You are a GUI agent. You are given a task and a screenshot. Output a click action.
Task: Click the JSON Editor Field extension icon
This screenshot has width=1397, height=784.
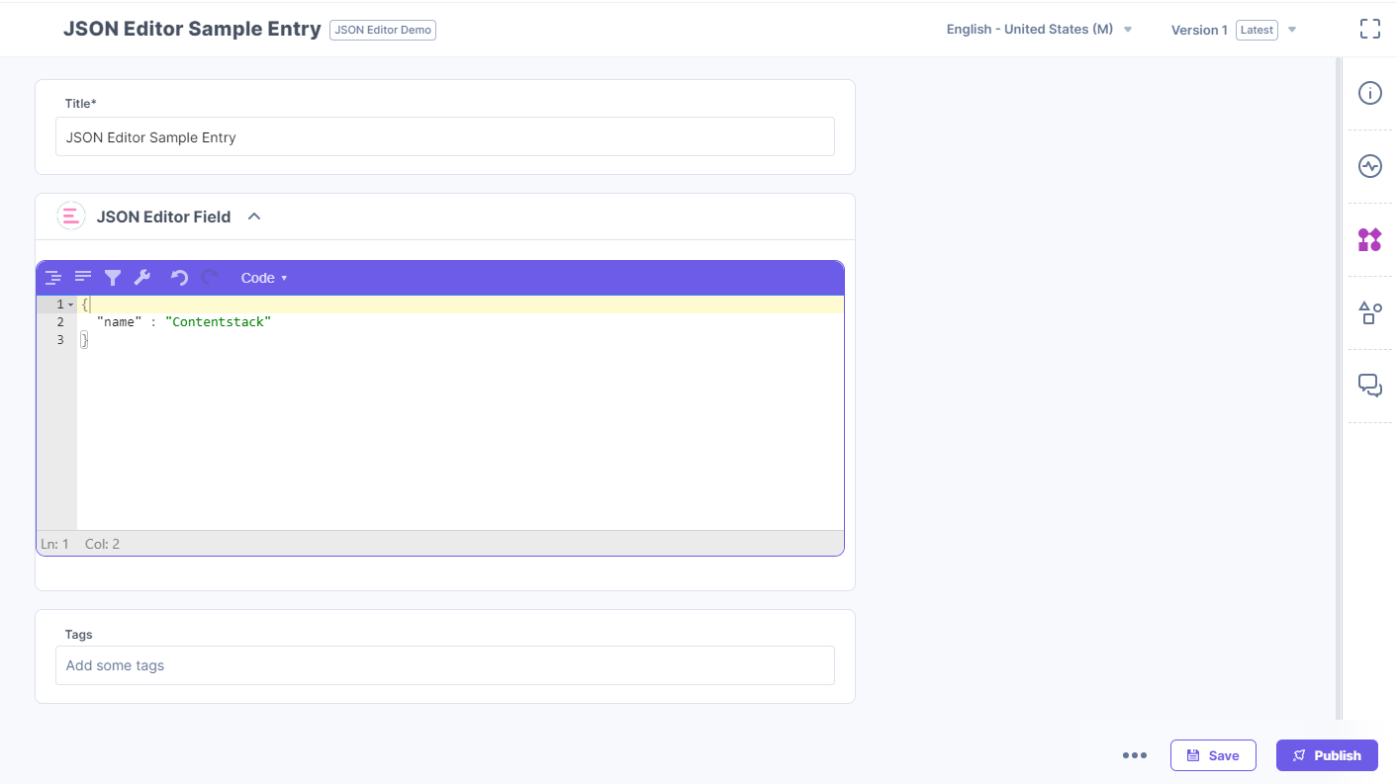tap(71, 217)
